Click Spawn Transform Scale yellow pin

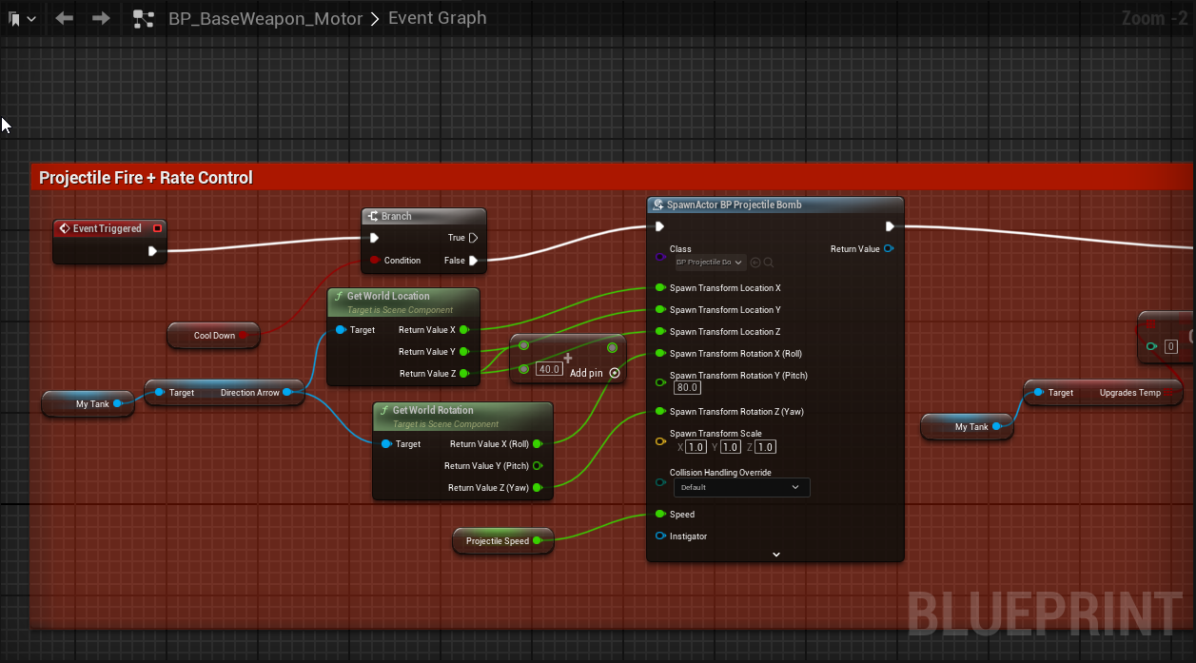point(659,440)
